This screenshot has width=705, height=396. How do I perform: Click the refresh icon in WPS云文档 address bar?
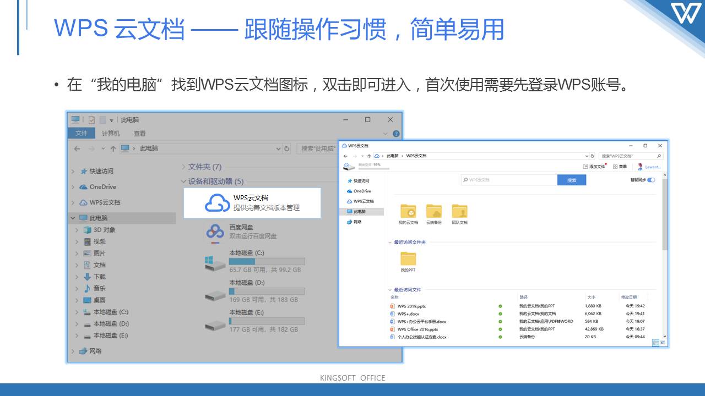(x=592, y=156)
